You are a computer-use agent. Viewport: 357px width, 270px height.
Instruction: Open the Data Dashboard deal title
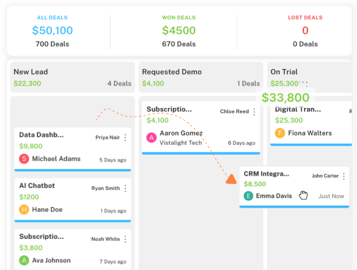coord(41,135)
